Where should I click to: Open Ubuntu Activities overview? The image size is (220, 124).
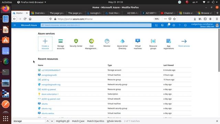coord(7,2)
